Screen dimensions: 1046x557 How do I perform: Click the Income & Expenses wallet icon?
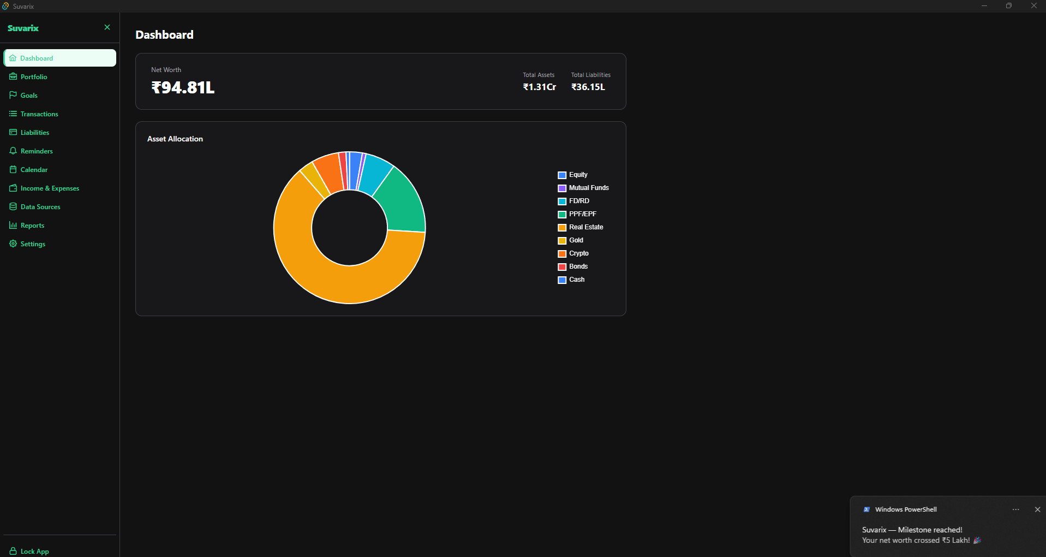[13, 188]
